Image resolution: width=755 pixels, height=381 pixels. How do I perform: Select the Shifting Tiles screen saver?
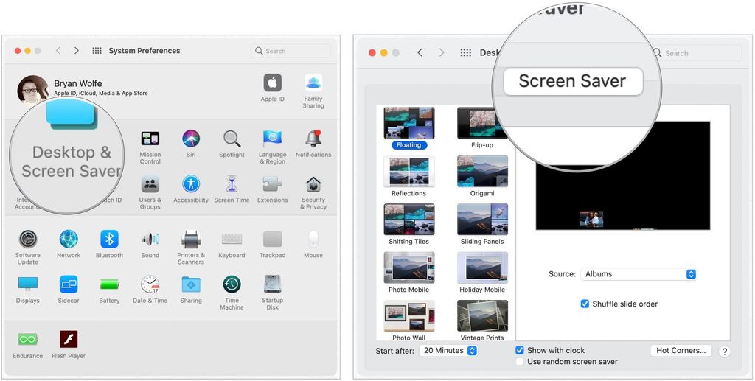408,220
